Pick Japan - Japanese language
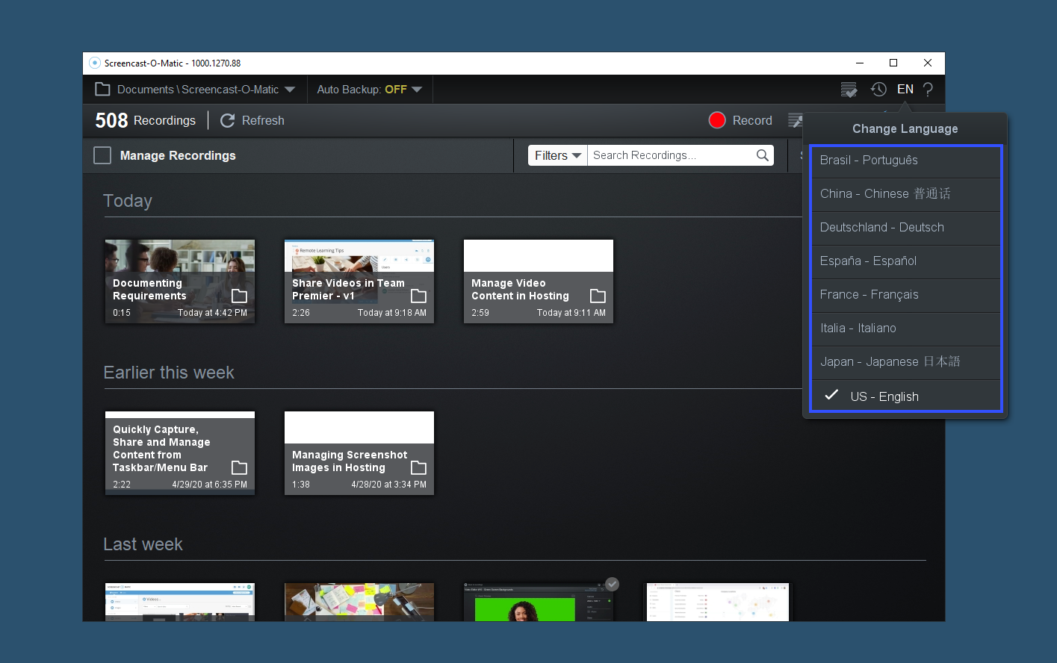This screenshot has width=1057, height=663. [x=905, y=362]
